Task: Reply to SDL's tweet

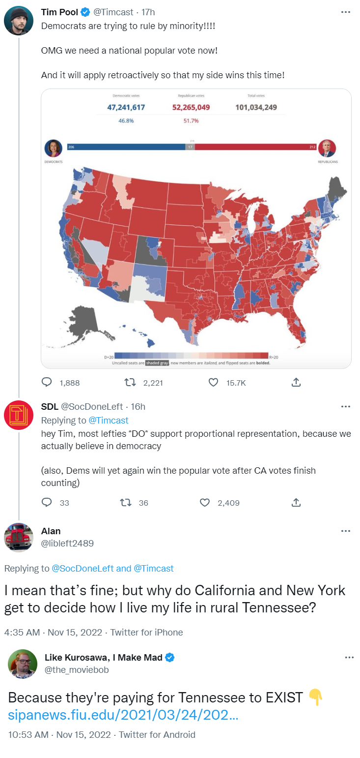Action: click(47, 502)
